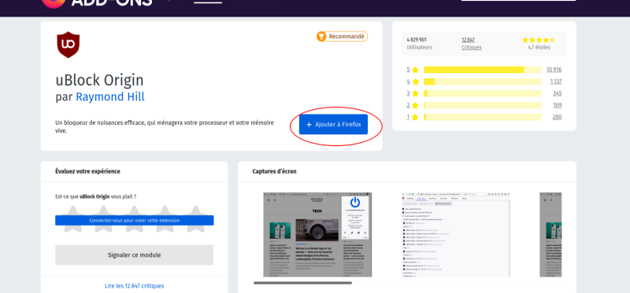Filter reviews by 3 star rating
Viewport: 630px width, 293px height.
pos(413,93)
